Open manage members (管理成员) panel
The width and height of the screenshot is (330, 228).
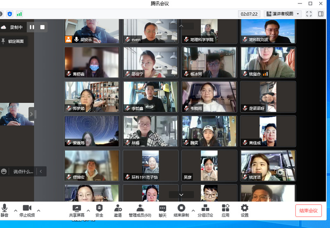pos(140,208)
